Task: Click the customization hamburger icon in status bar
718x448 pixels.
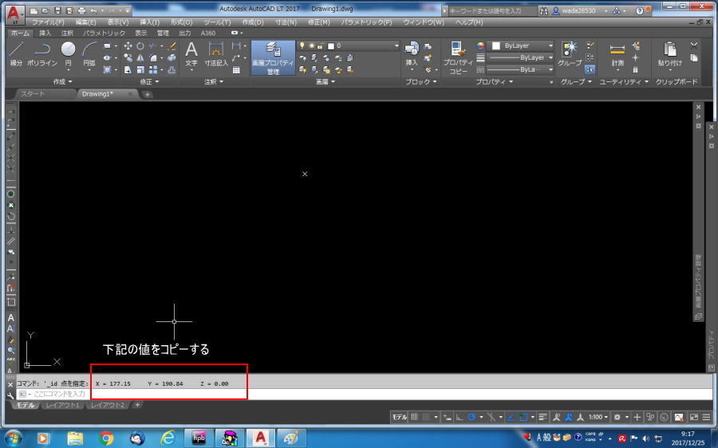Action: pyautogui.click(x=706, y=417)
